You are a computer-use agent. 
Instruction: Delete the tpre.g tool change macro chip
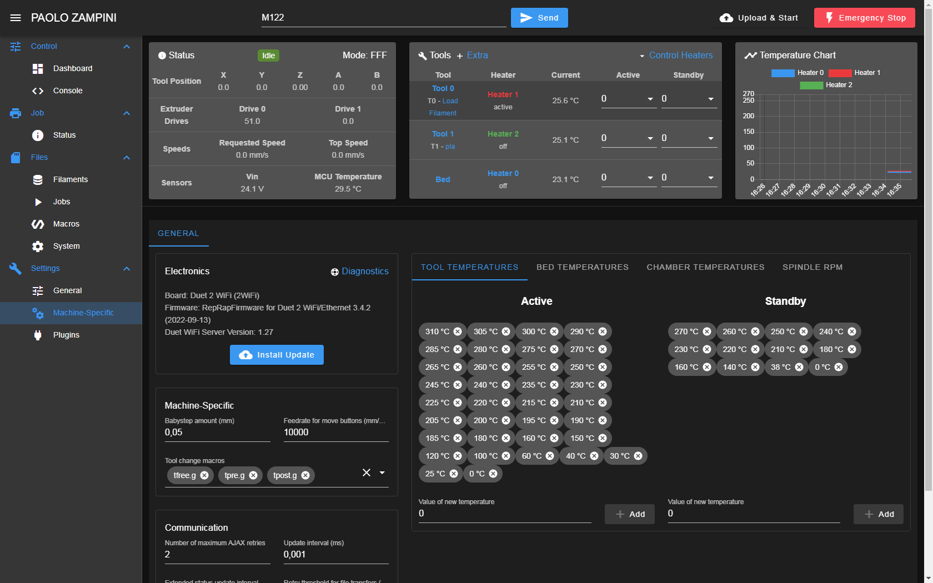point(253,475)
